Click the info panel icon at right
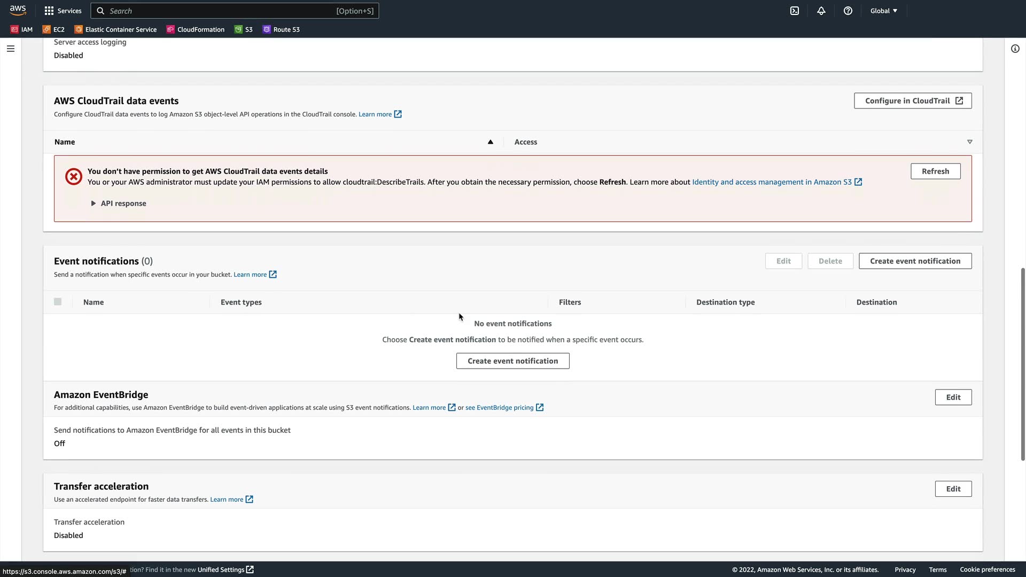This screenshot has width=1026, height=577. click(1015, 49)
